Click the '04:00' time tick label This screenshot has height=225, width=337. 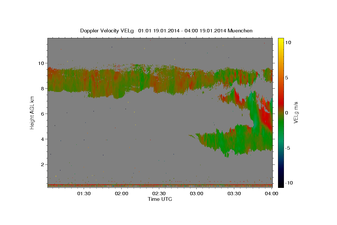click(271, 193)
